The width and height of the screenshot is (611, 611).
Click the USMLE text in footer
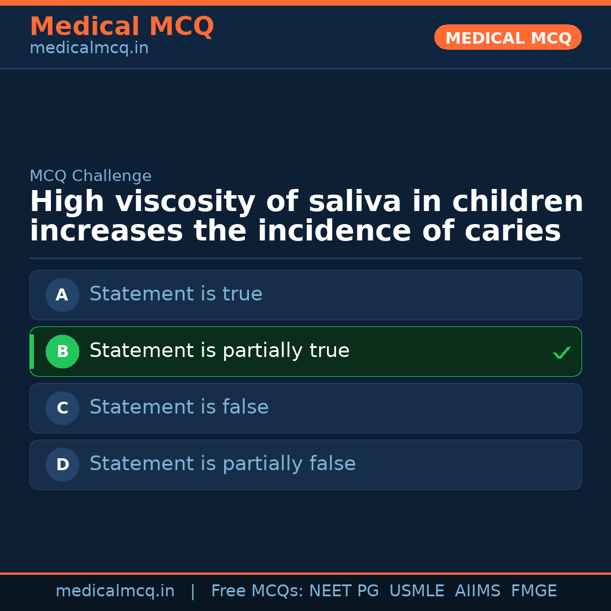417,591
